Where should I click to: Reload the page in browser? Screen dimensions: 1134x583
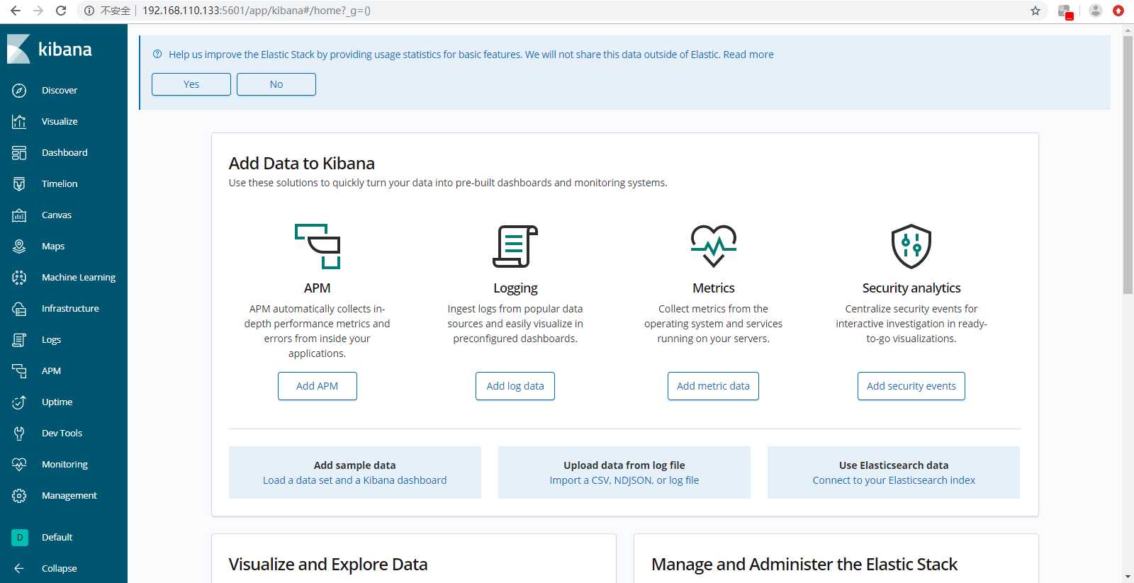point(61,11)
